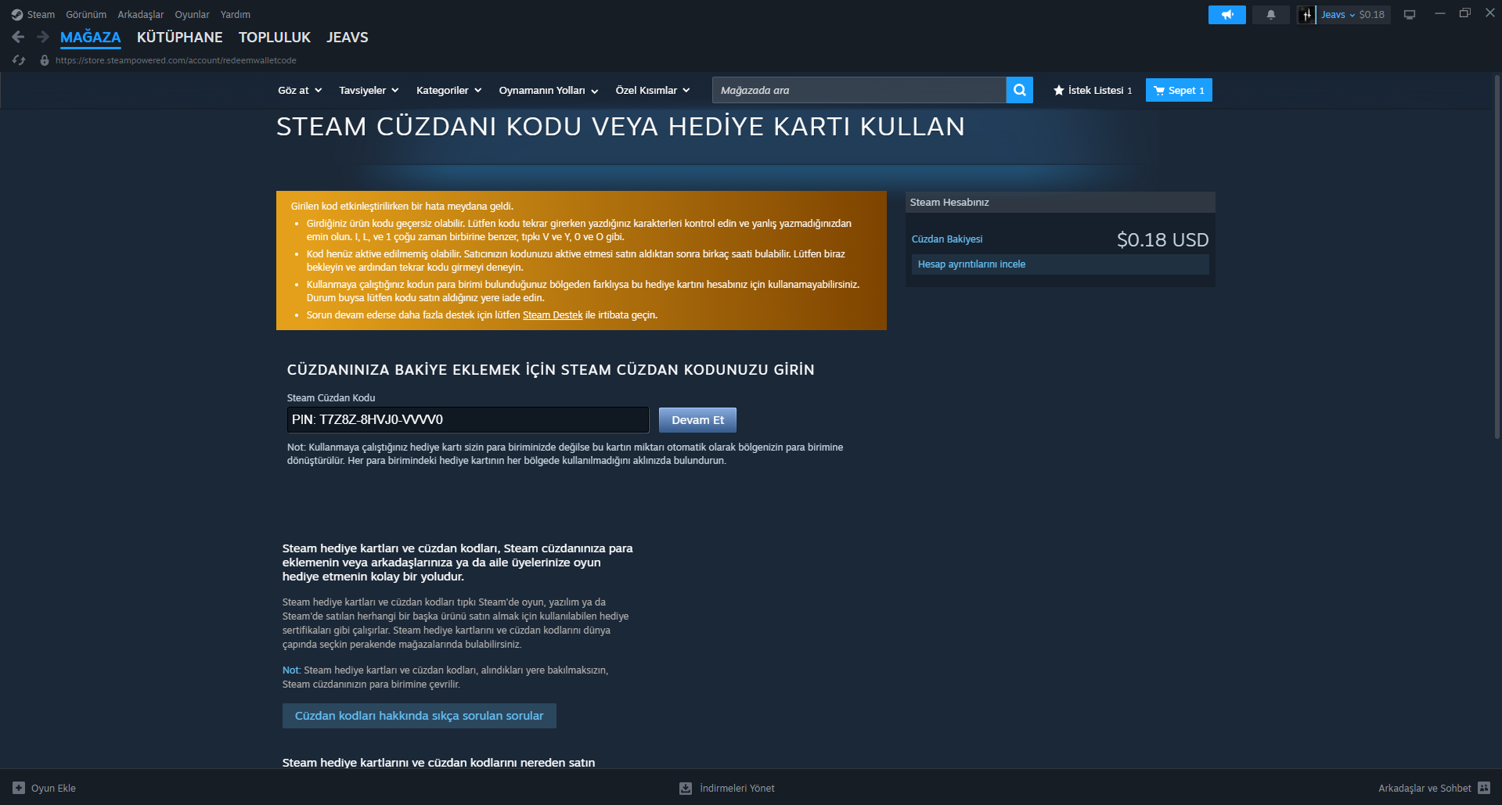The width and height of the screenshot is (1502, 805).
Task: Click İndirmeleri Yönet label
Action: 737,789
